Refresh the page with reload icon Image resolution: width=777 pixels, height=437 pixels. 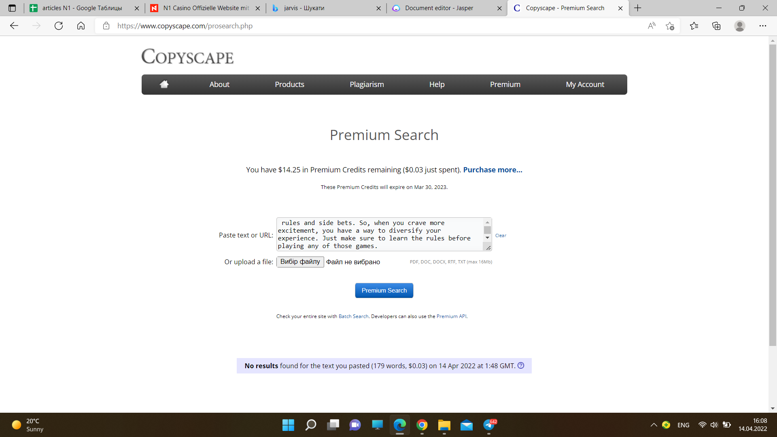(59, 26)
